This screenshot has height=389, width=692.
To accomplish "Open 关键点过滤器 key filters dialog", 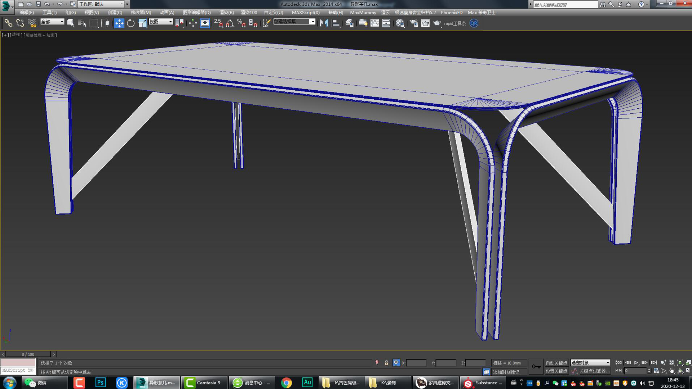I will click(593, 371).
